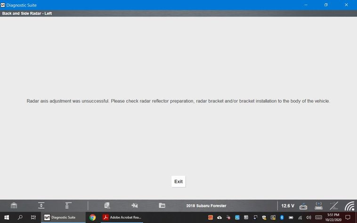The width and height of the screenshot is (357, 223).
Task: Open the Wi-Fi signal icon in toolbar
Action: (x=349, y=206)
